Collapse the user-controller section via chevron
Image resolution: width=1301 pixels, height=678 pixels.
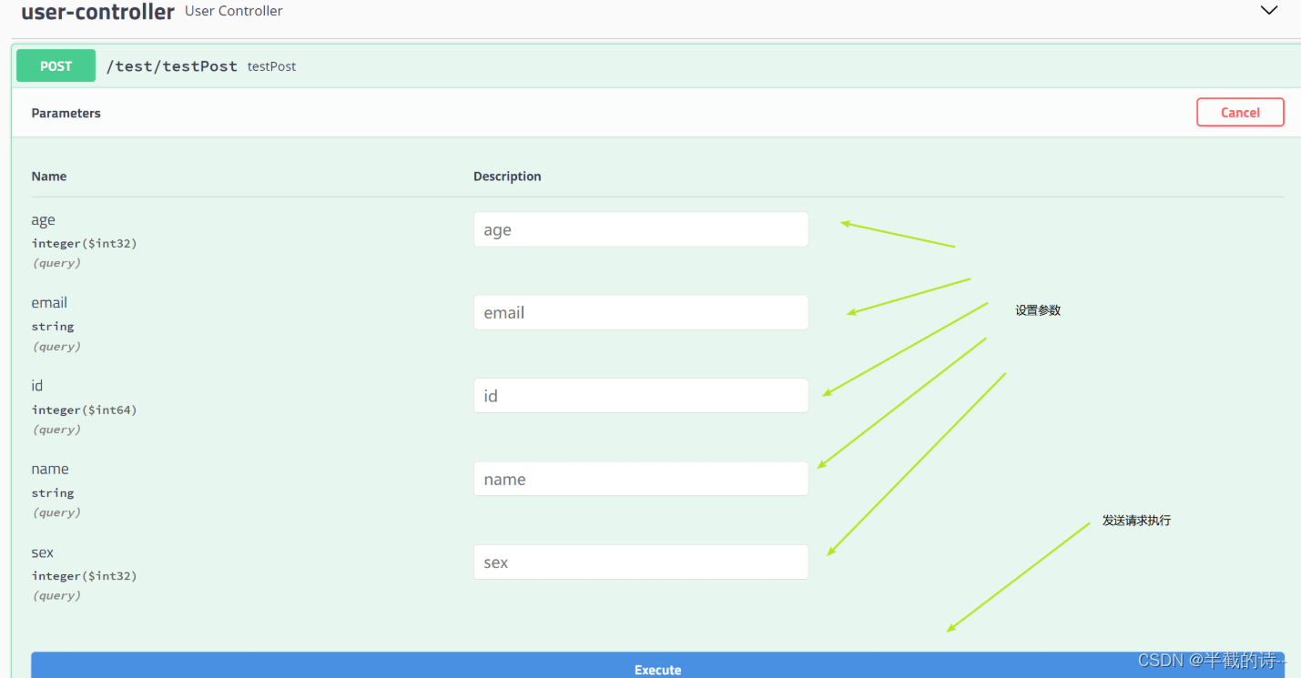(x=1269, y=10)
